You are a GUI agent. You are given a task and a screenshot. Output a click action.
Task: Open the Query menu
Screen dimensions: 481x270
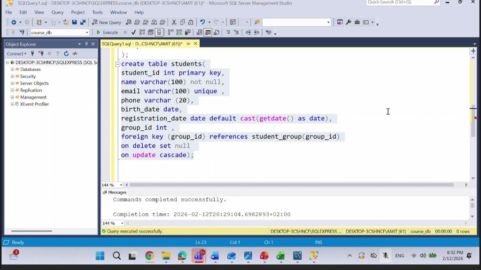coord(57,12)
